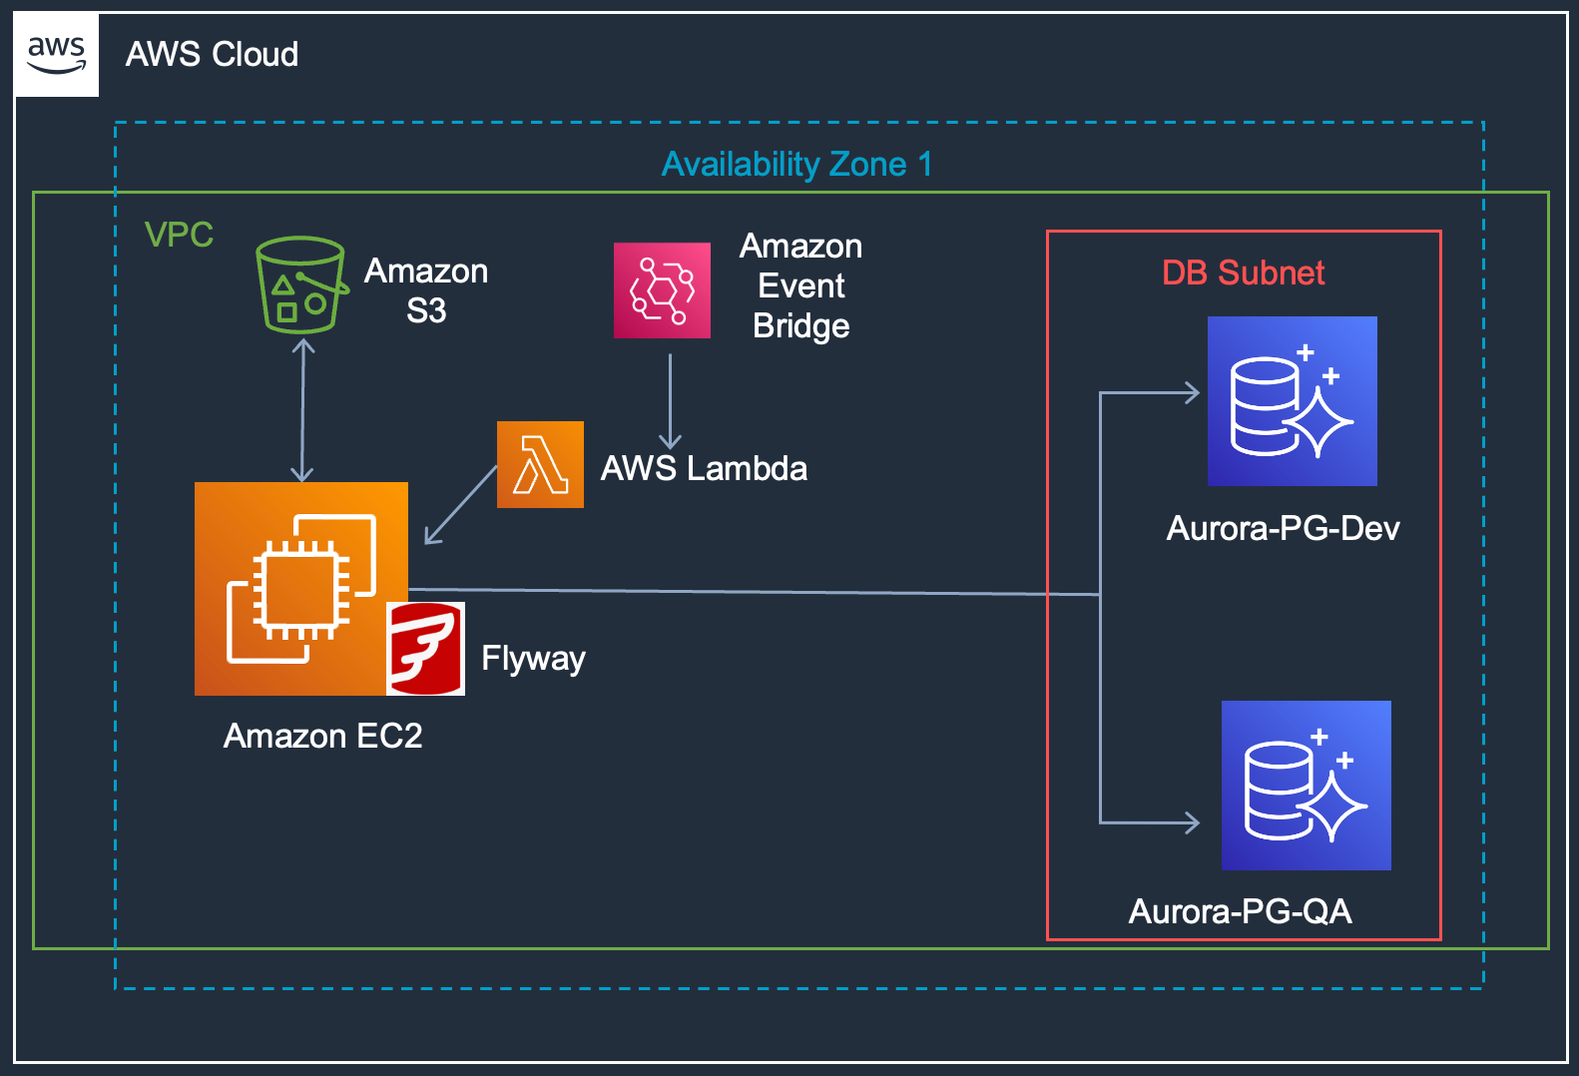This screenshot has height=1076, width=1579.
Task: Select the 'Availability Zone 1' label
Action: [796, 164]
